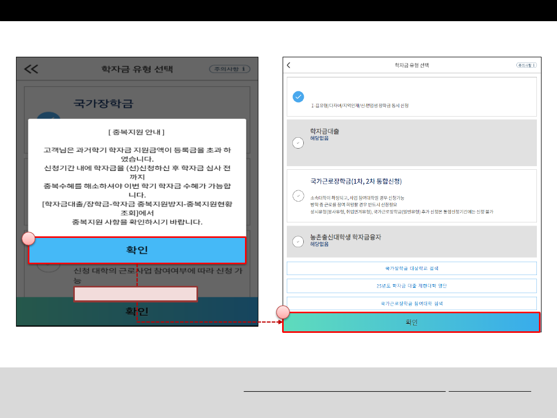Viewport: 557px width, 418px height.
Task: Open 국가근로장학금 참여대학 검색
Action: coord(412,303)
